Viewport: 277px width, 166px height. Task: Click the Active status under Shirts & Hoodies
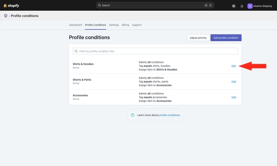click(x=76, y=68)
